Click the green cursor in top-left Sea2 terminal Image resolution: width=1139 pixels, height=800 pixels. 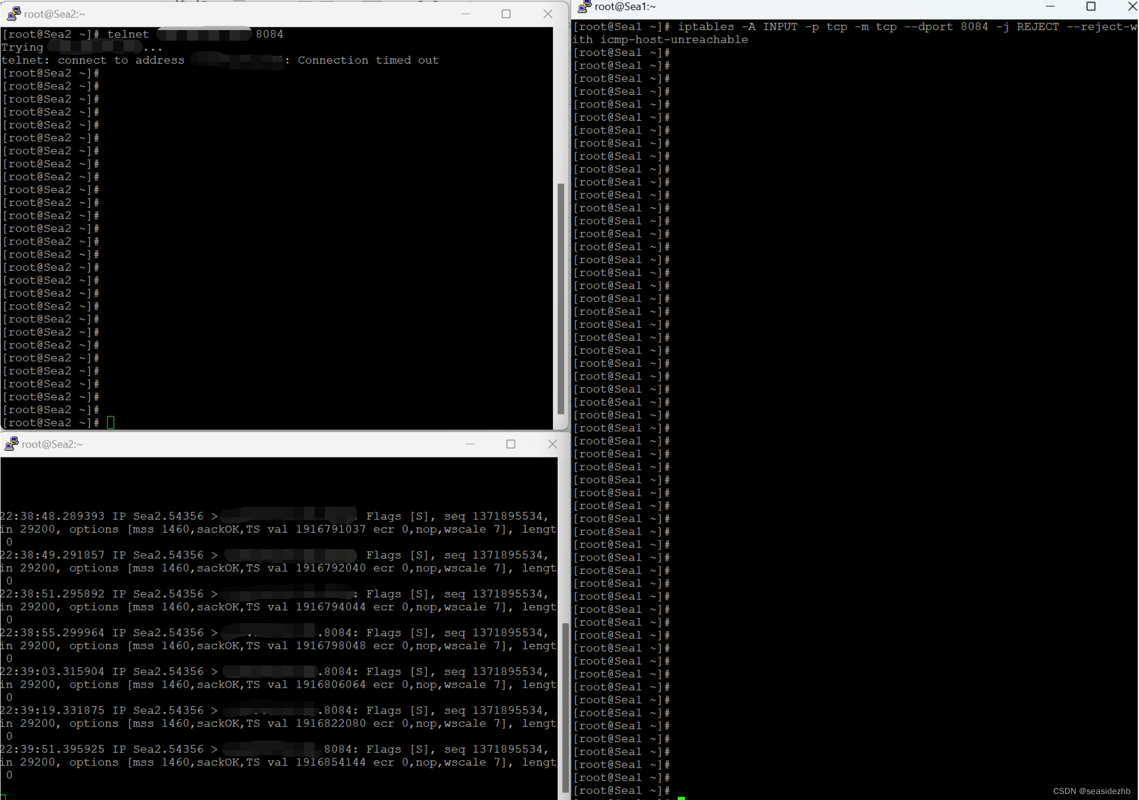point(110,422)
